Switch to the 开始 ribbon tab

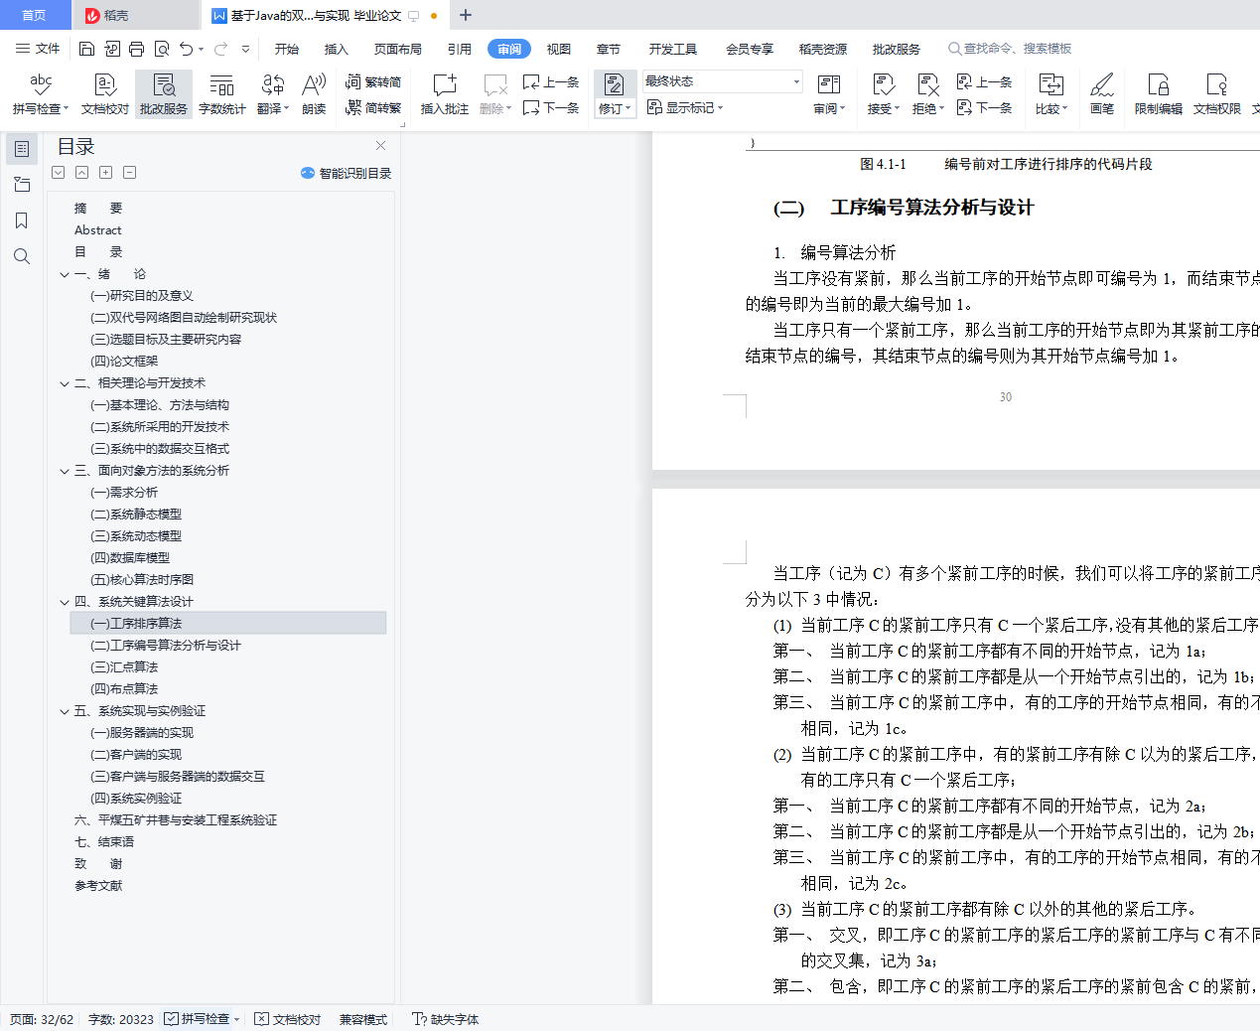[287, 49]
